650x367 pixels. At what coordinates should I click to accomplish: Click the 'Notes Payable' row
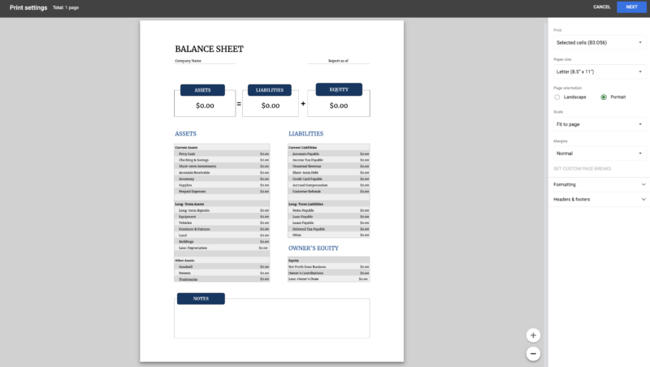(329, 210)
